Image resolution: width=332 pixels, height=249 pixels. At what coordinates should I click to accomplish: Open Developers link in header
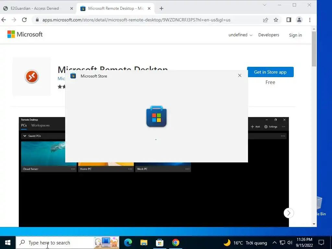click(269, 35)
